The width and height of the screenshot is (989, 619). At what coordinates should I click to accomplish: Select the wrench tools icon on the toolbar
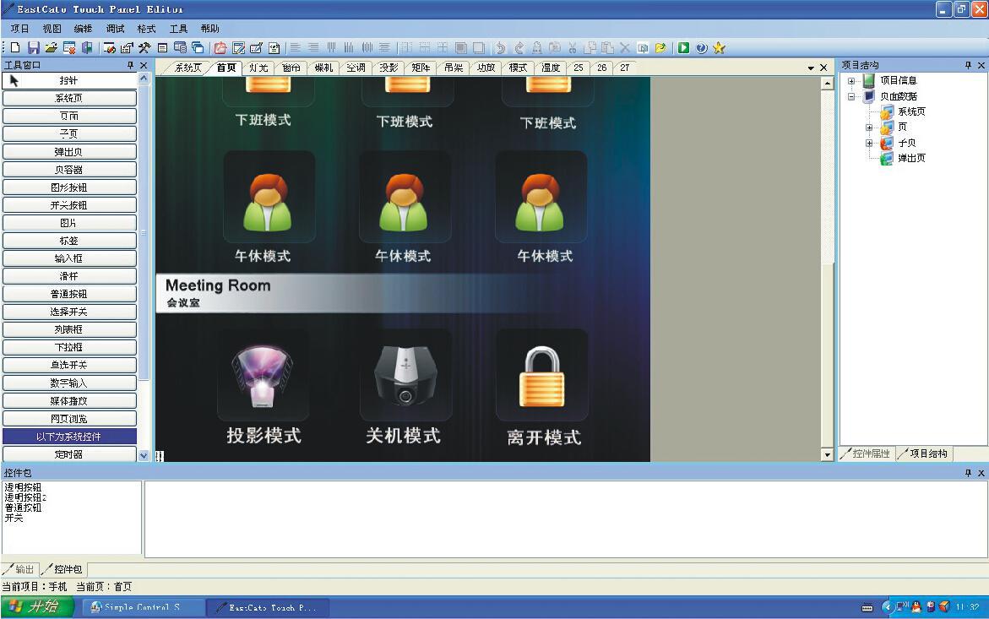(x=143, y=48)
